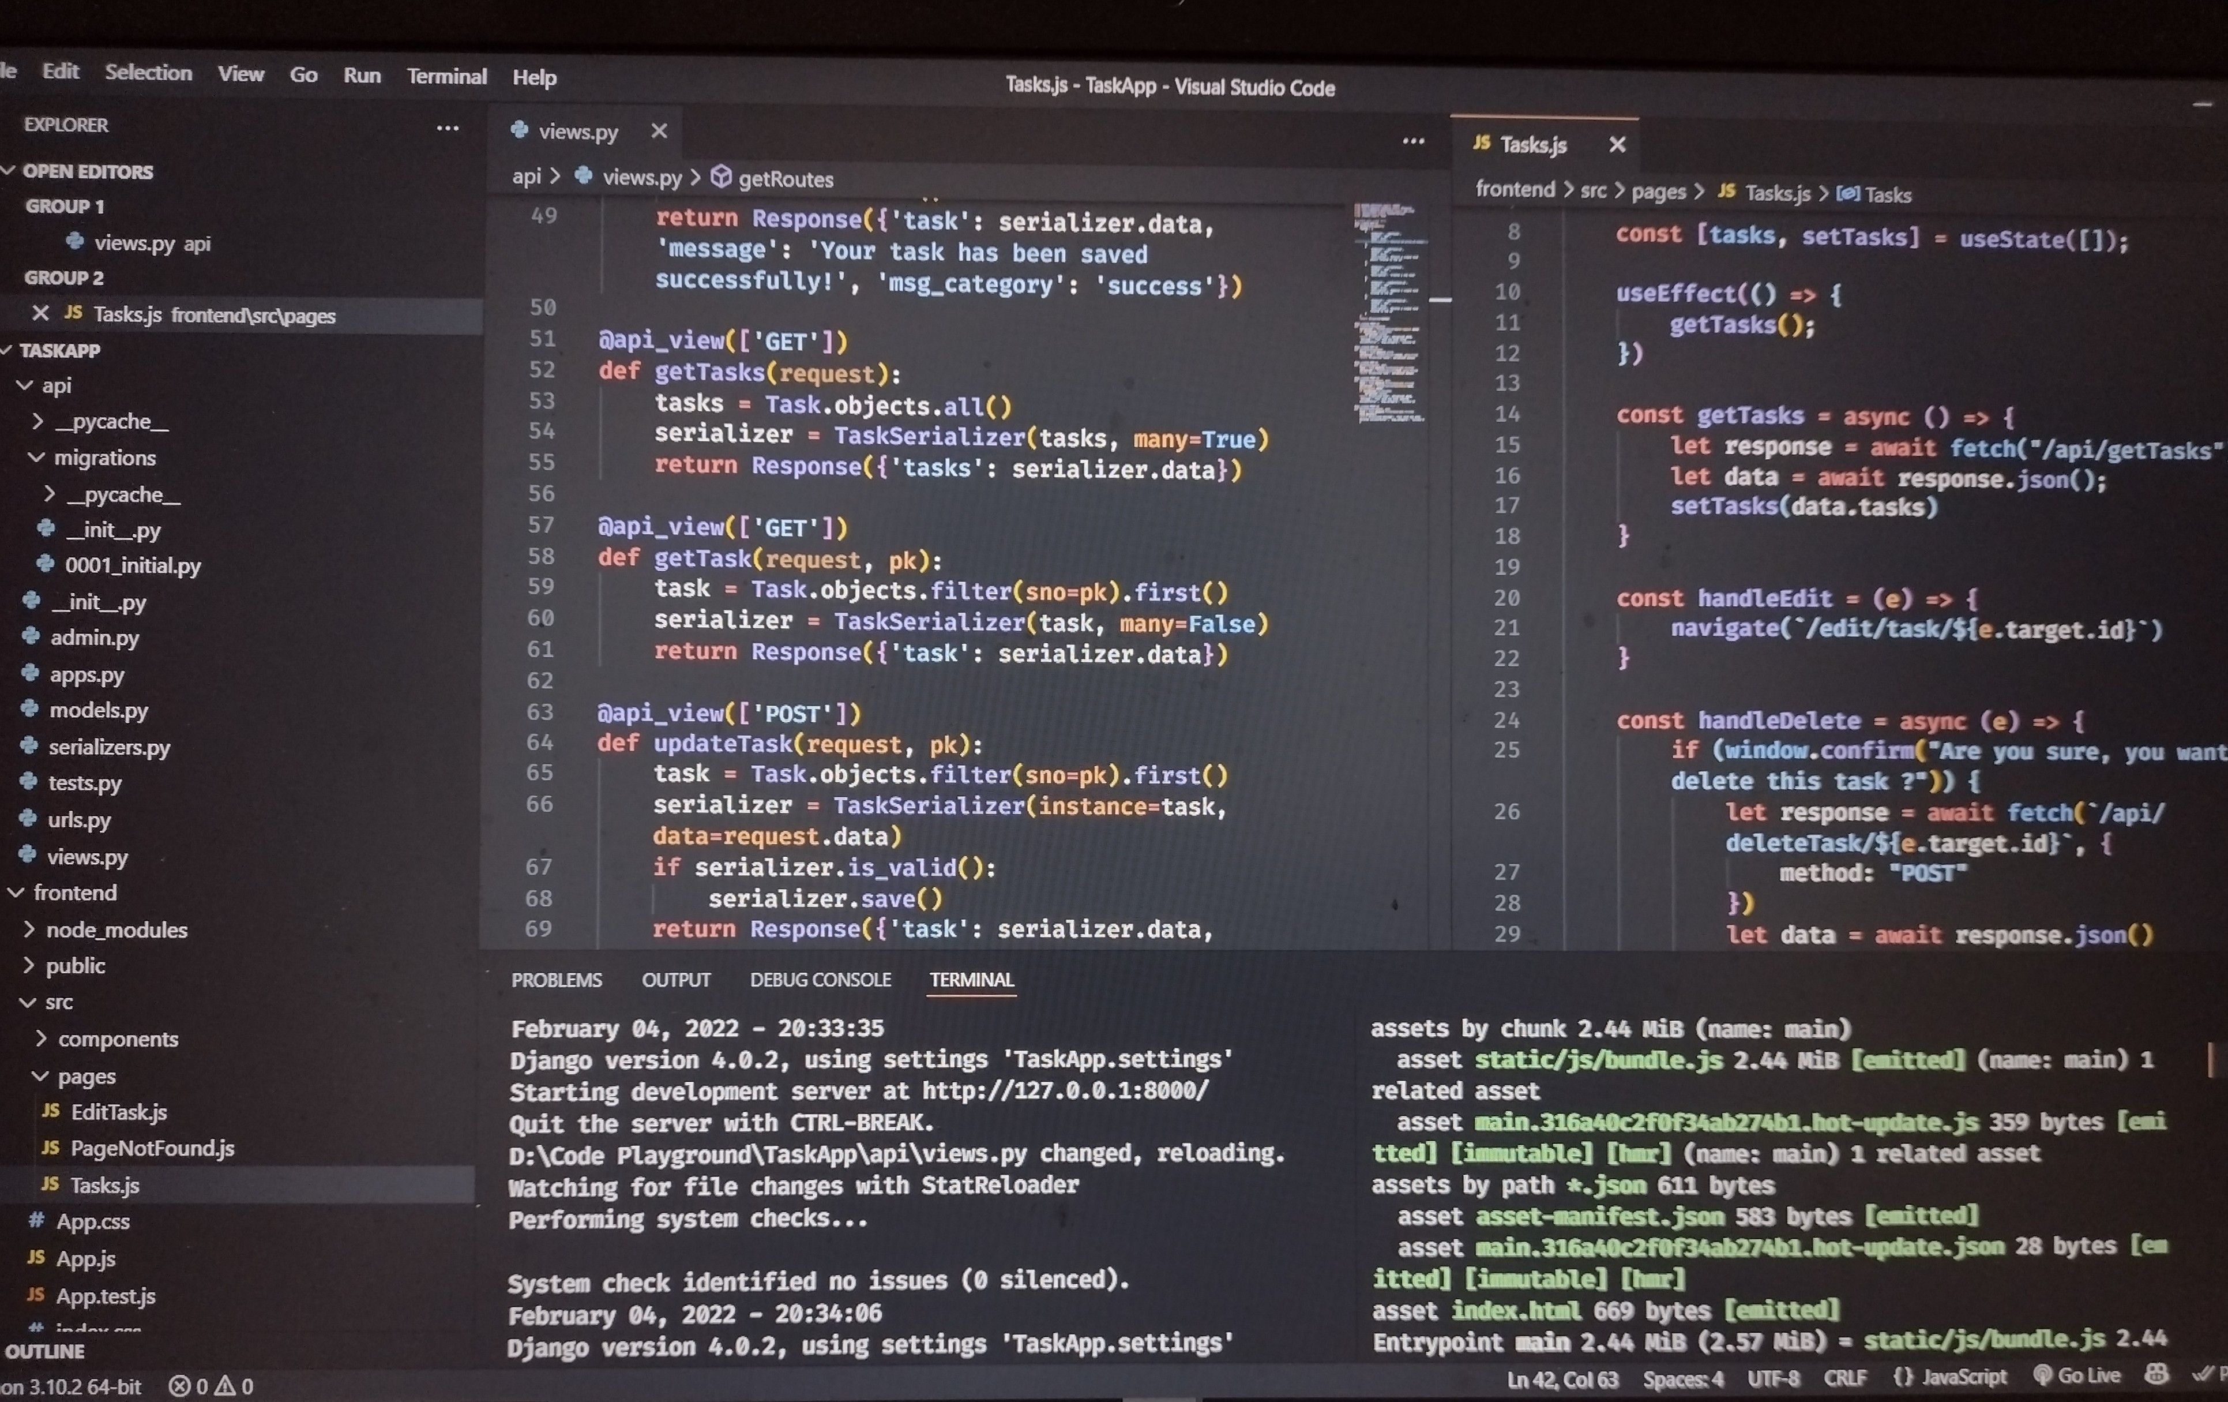Open App.test.js in the file tree
The image size is (2228, 1402).
[106, 1296]
